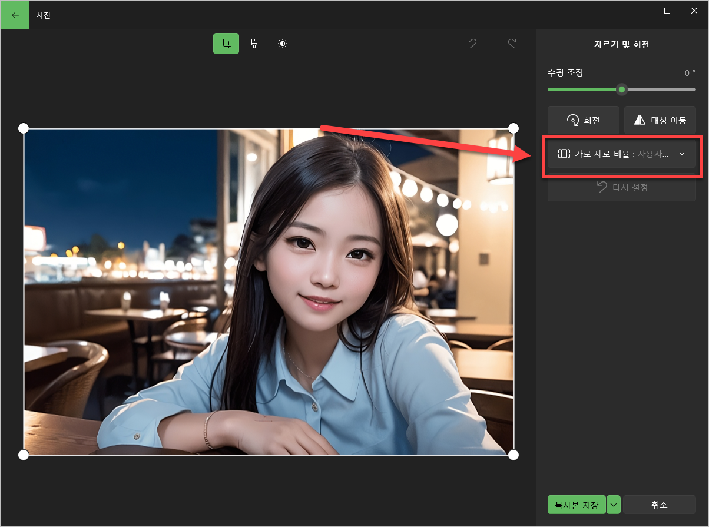Open the 가로 세로 비율 dropdown
Screen dimensions: 709x527
click(622, 154)
